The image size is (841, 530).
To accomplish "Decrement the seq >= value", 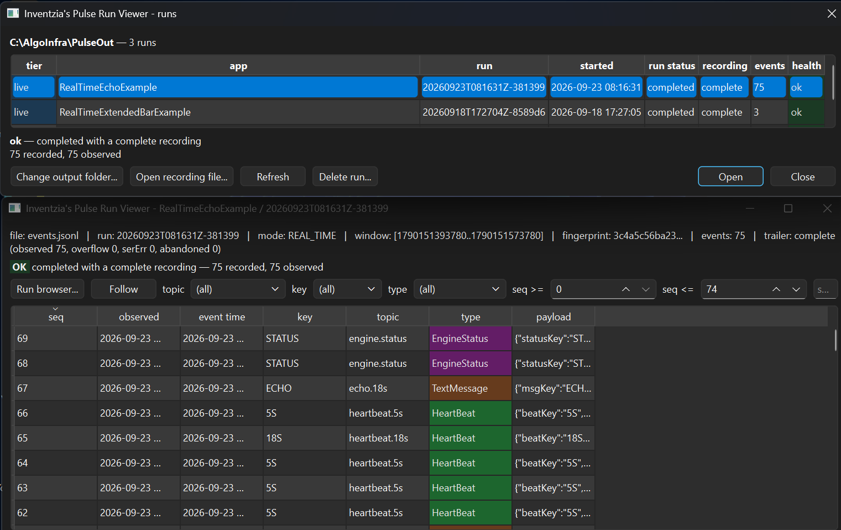I will [645, 289].
